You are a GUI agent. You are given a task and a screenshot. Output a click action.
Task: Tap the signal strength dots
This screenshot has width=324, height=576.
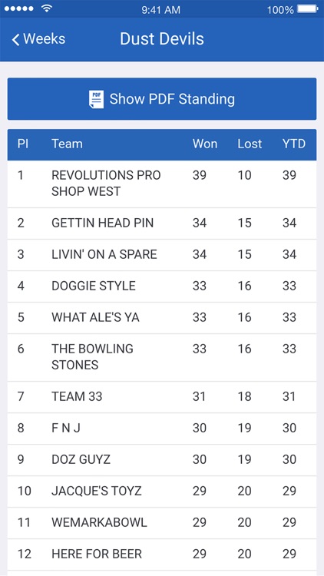click(x=18, y=8)
